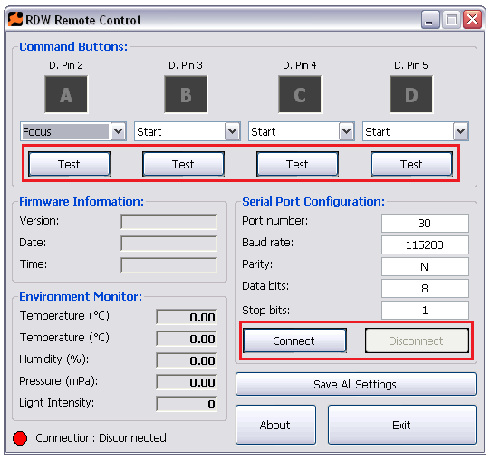
Task: Open the About dialog
Action: click(x=275, y=425)
